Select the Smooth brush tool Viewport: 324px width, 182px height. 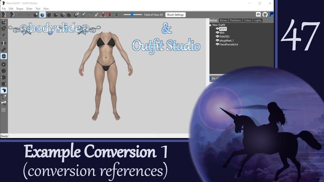(x=69, y=15)
